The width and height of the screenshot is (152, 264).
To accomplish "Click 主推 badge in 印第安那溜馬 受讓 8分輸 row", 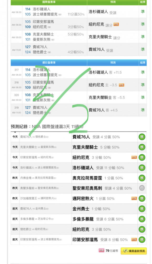I will [x=134, y=239].
